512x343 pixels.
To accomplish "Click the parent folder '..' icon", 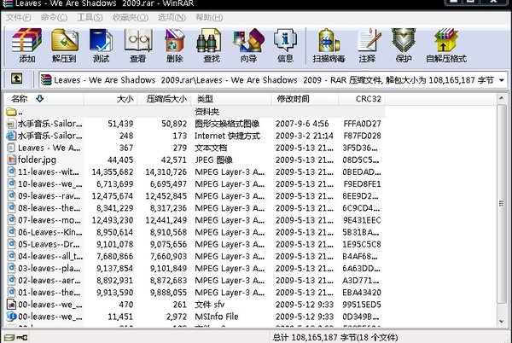I will pos(11,112).
